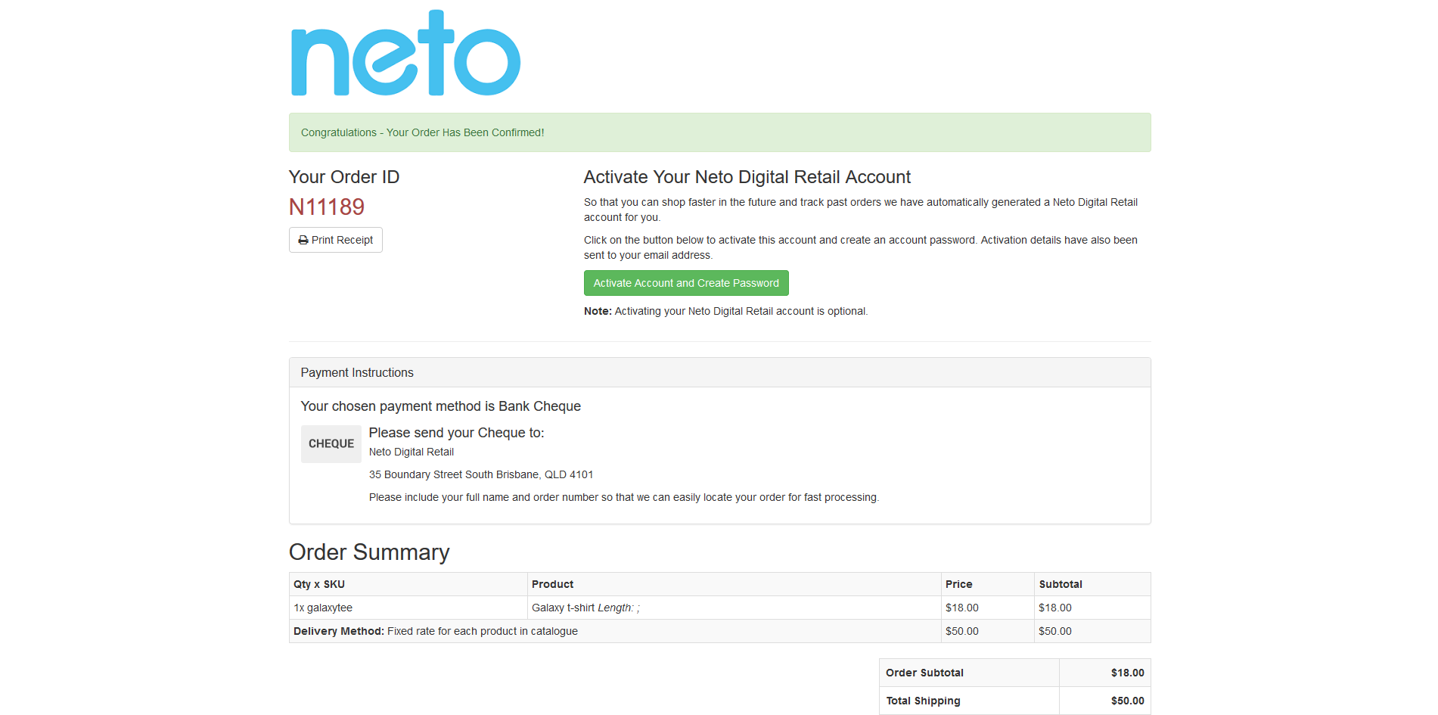This screenshot has height=715, width=1438.
Task: Click the Payment Instructions panel header
Action: pyautogui.click(x=720, y=372)
